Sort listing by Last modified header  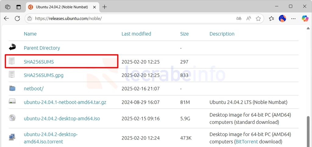pos(136,34)
